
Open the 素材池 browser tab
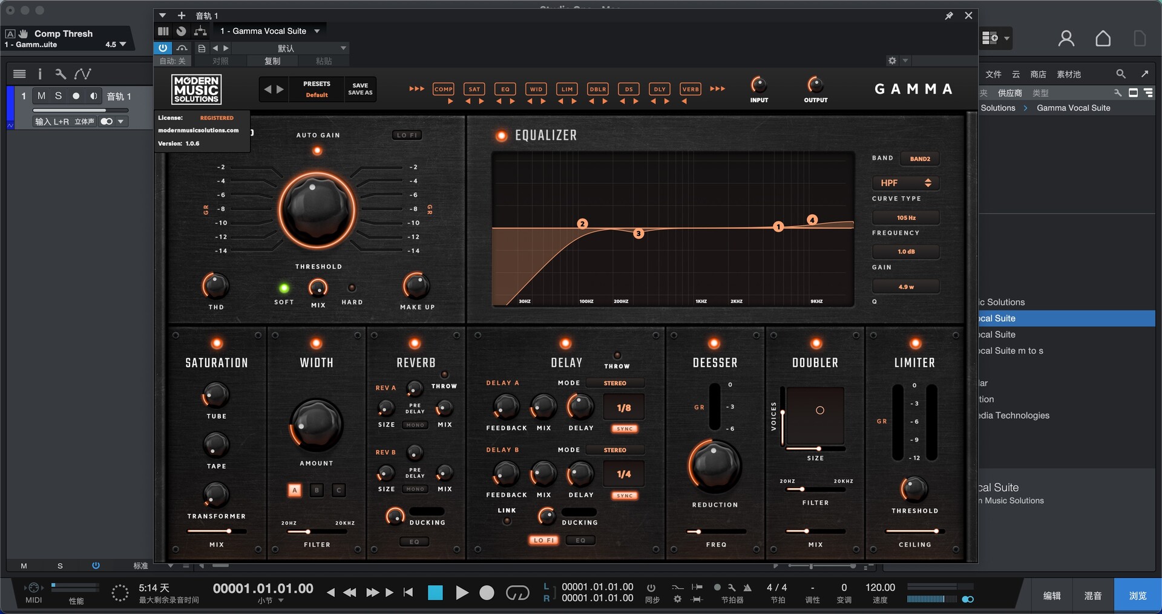coord(1068,74)
